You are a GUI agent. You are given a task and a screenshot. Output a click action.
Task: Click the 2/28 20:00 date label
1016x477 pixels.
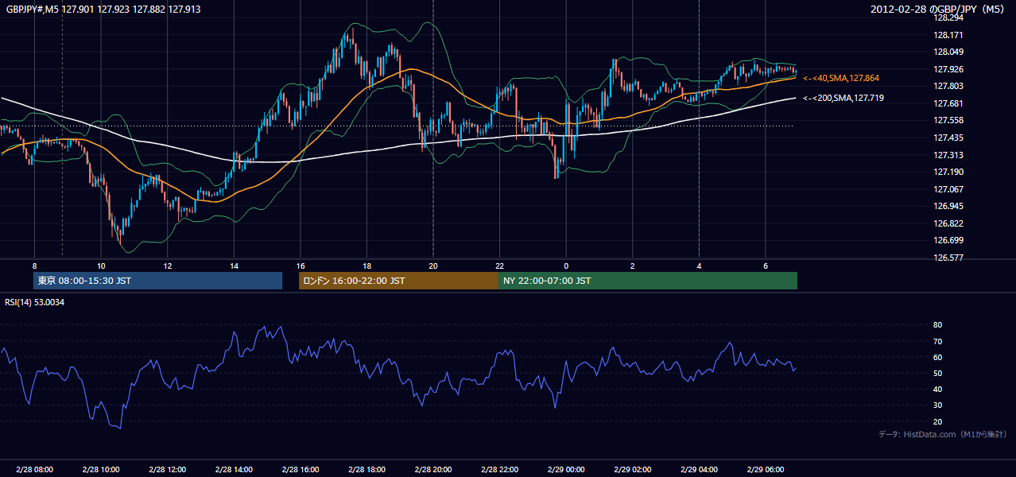click(432, 470)
